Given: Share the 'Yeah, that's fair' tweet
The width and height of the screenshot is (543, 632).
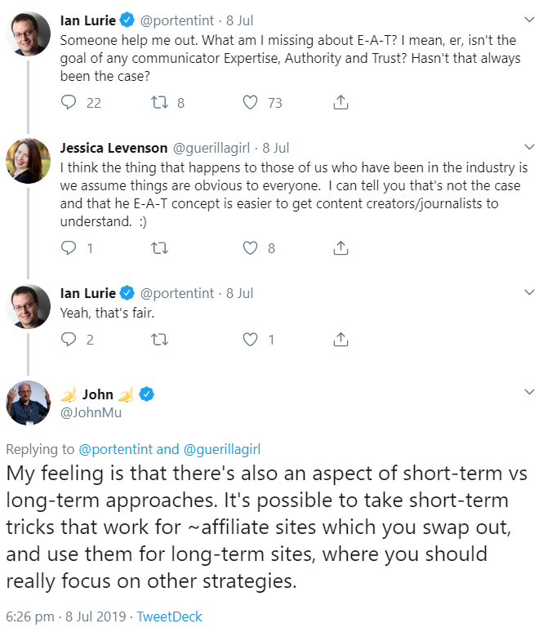Looking at the screenshot, I should (341, 340).
